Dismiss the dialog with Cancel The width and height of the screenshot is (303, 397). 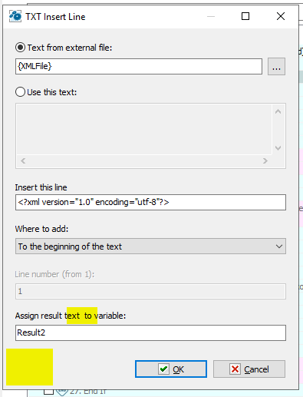point(249,369)
